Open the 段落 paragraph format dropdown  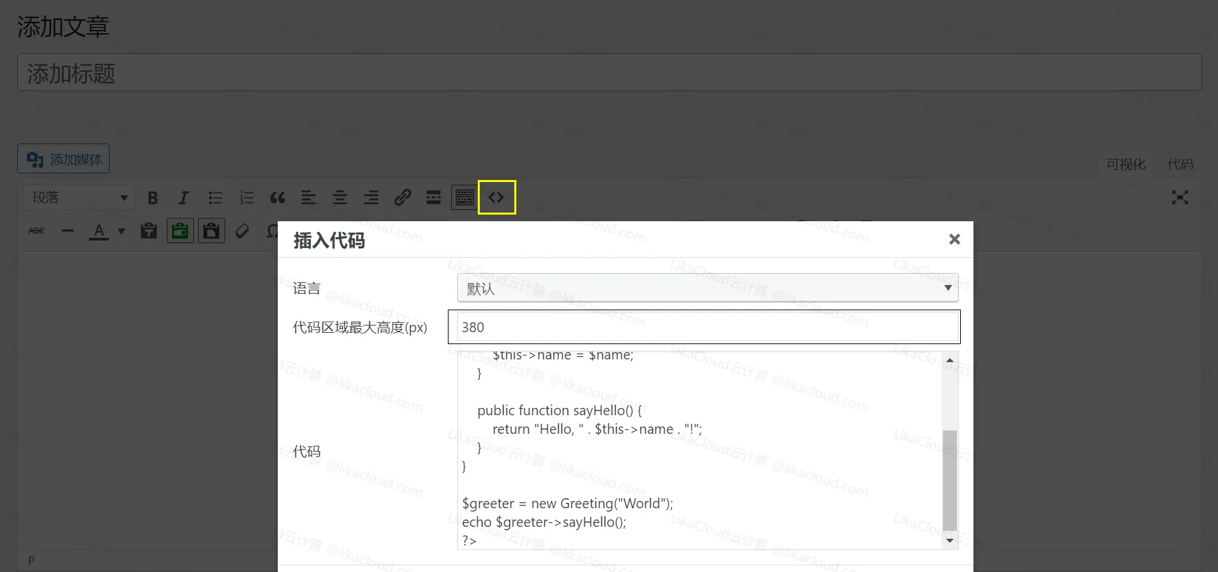click(x=79, y=197)
